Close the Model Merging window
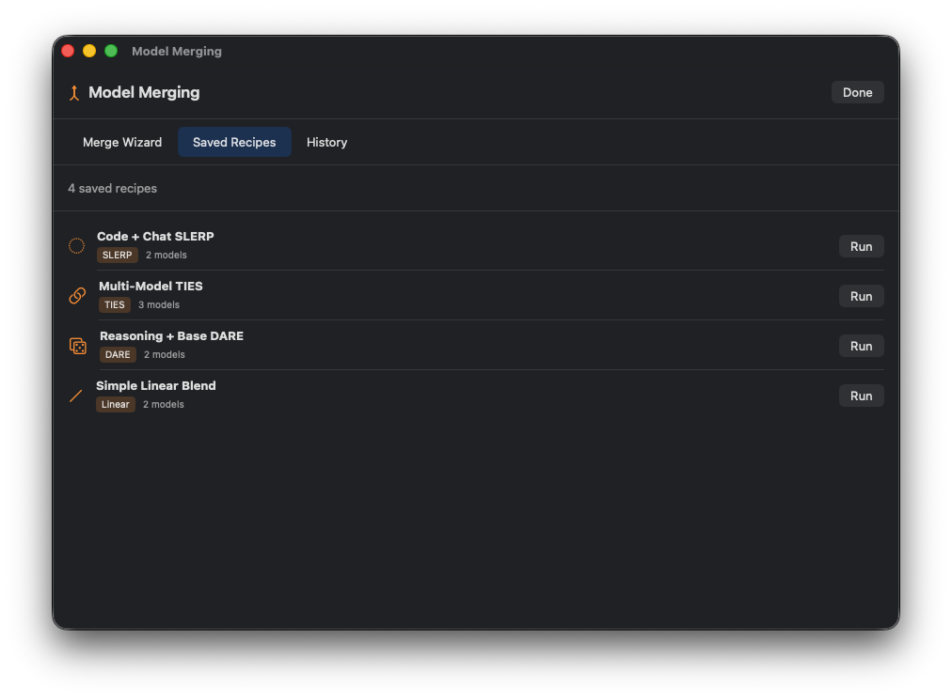952x699 pixels. click(x=68, y=51)
